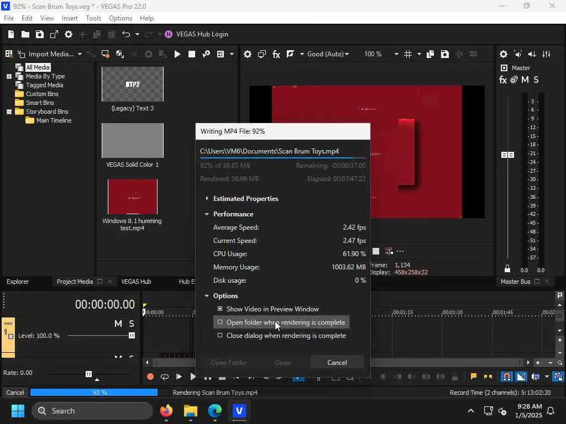Viewport: 566px width, 424px height.
Task: Open the Edit menu
Action: tap(27, 18)
